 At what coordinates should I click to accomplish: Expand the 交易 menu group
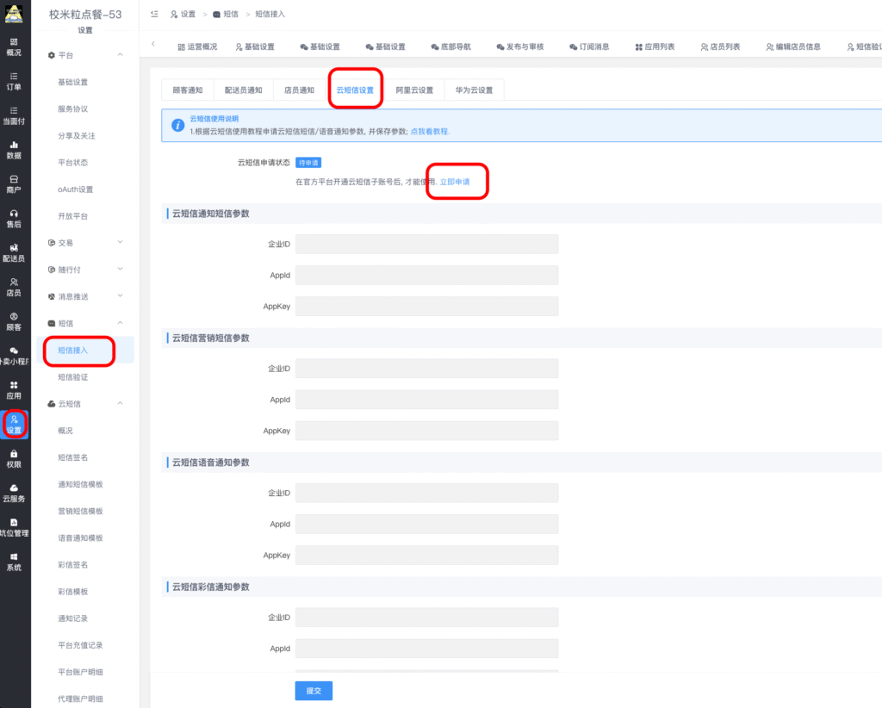coord(120,243)
